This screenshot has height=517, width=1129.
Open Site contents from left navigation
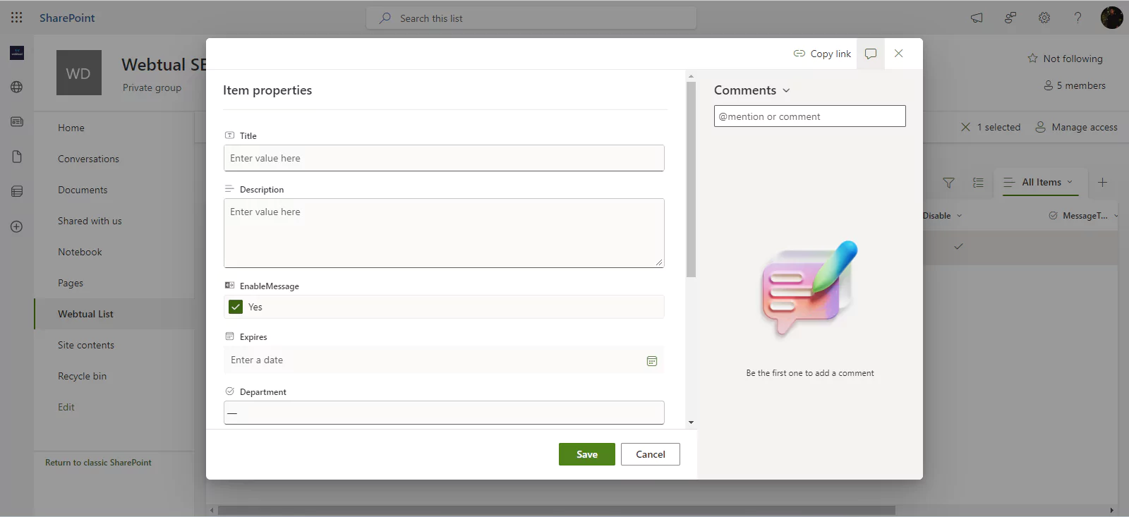click(x=86, y=345)
